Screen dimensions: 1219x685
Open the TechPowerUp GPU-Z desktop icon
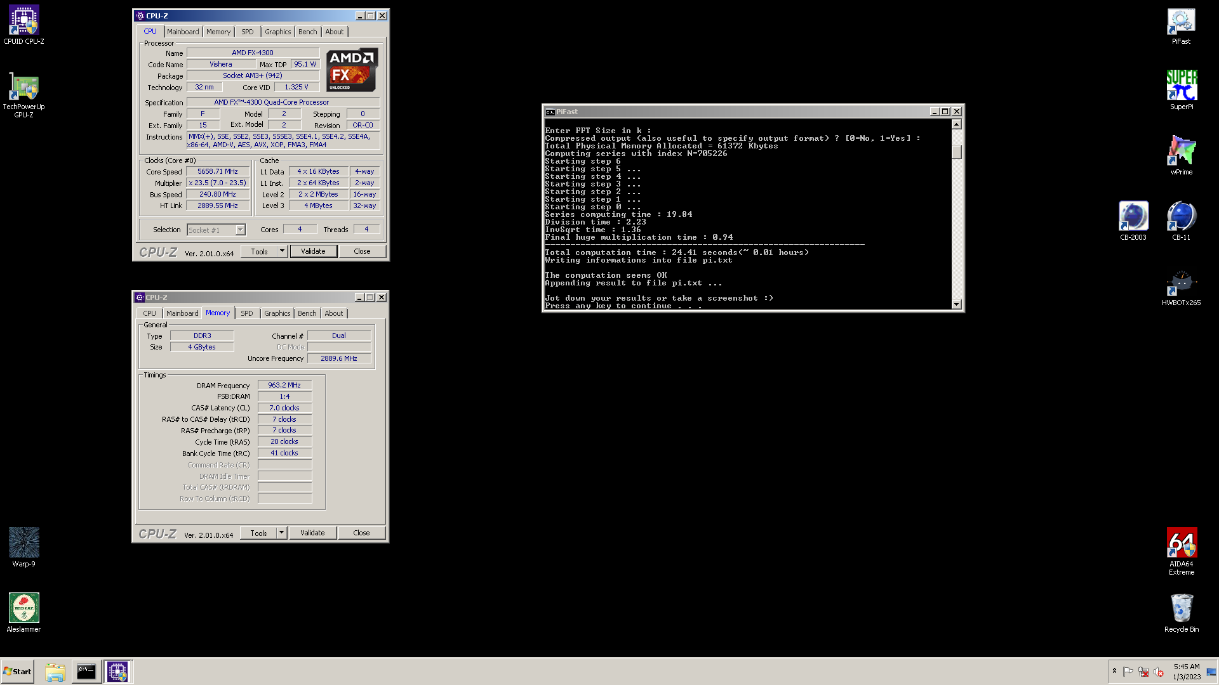click(x=23, y=94)
